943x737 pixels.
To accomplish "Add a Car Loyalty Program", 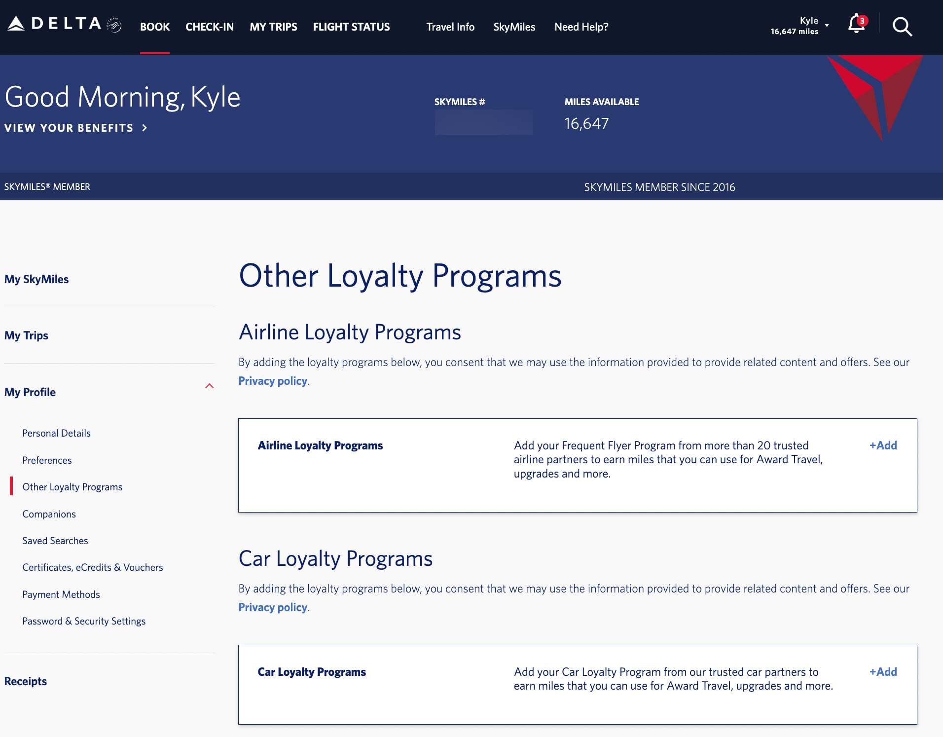I will (x=882, y=671).
